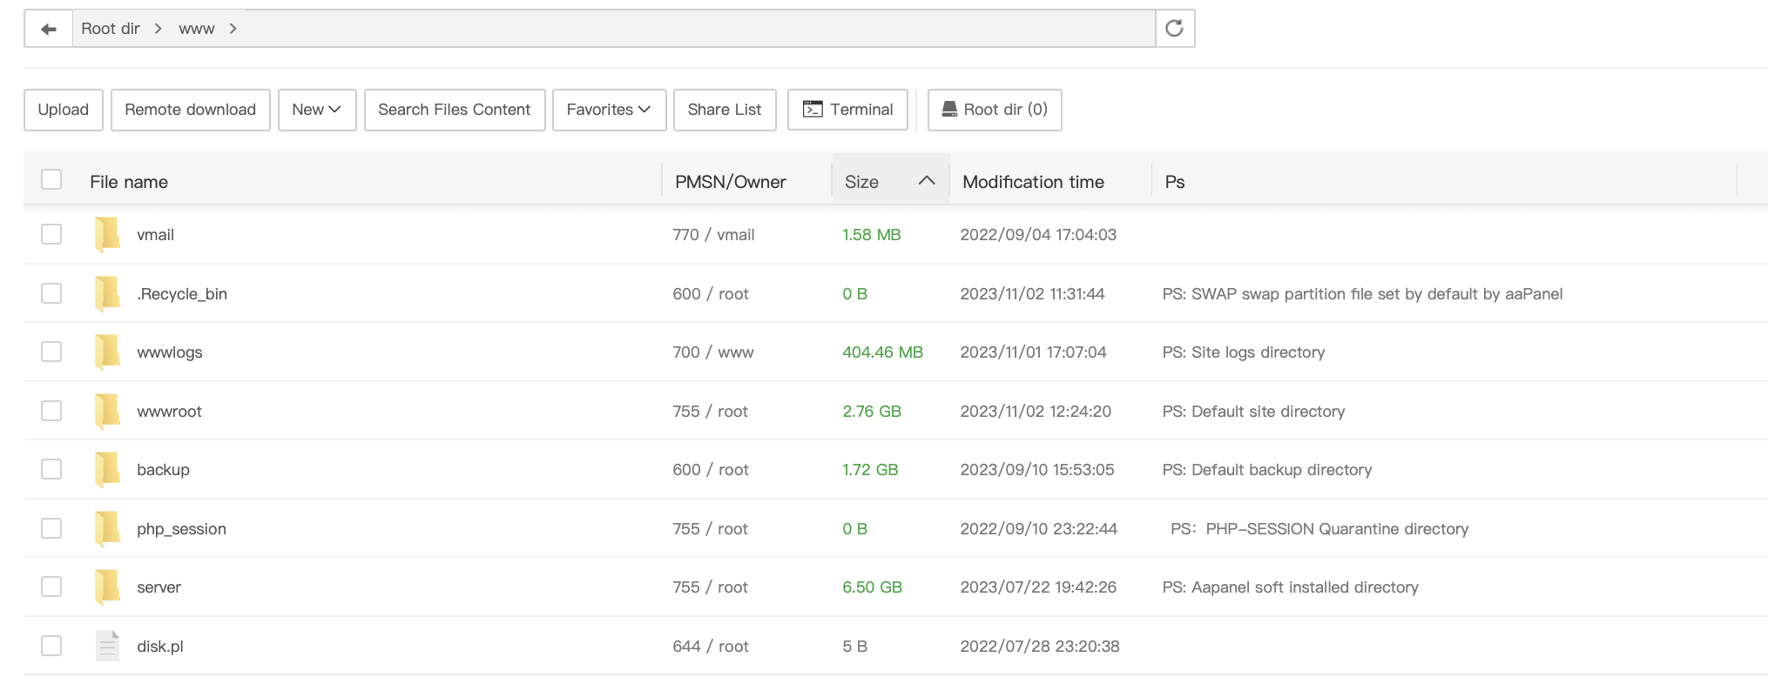Select the www breadcrumb segment

[x=197, y=29]
